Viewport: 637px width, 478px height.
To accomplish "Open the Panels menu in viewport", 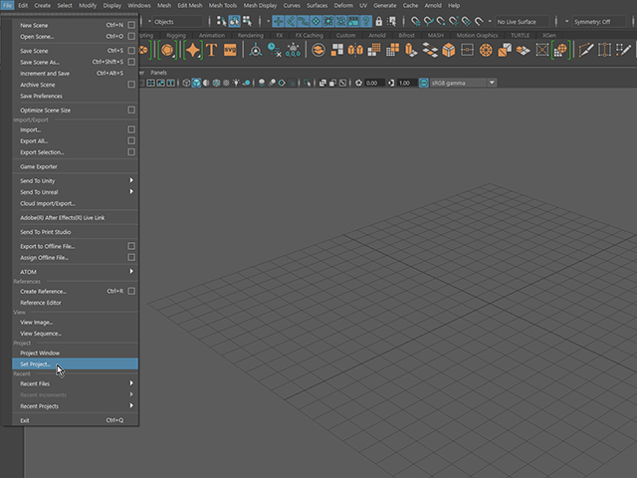I will pos(158,73).
